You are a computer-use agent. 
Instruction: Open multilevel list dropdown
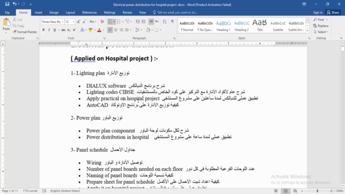(131, 22)
